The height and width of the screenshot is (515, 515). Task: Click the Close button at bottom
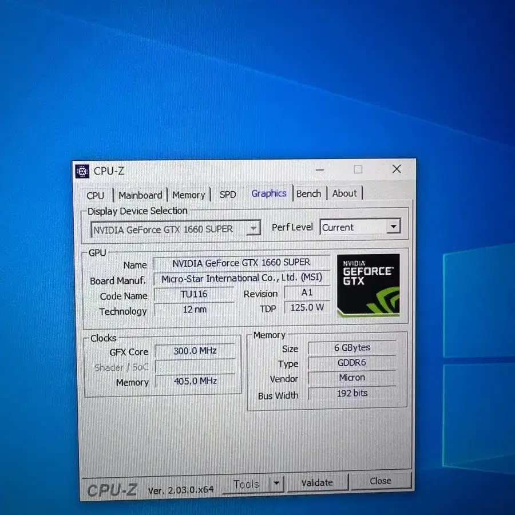pos(381,481)
